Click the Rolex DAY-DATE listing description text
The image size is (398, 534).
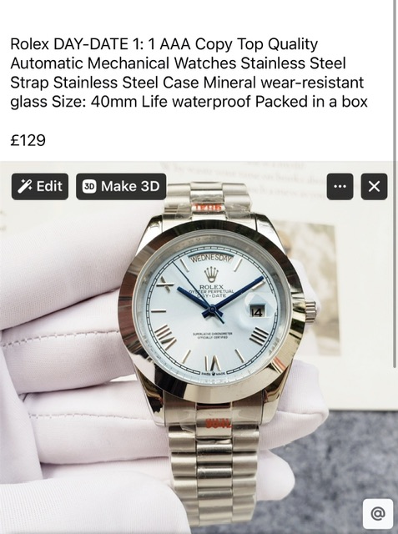point(189,73)
